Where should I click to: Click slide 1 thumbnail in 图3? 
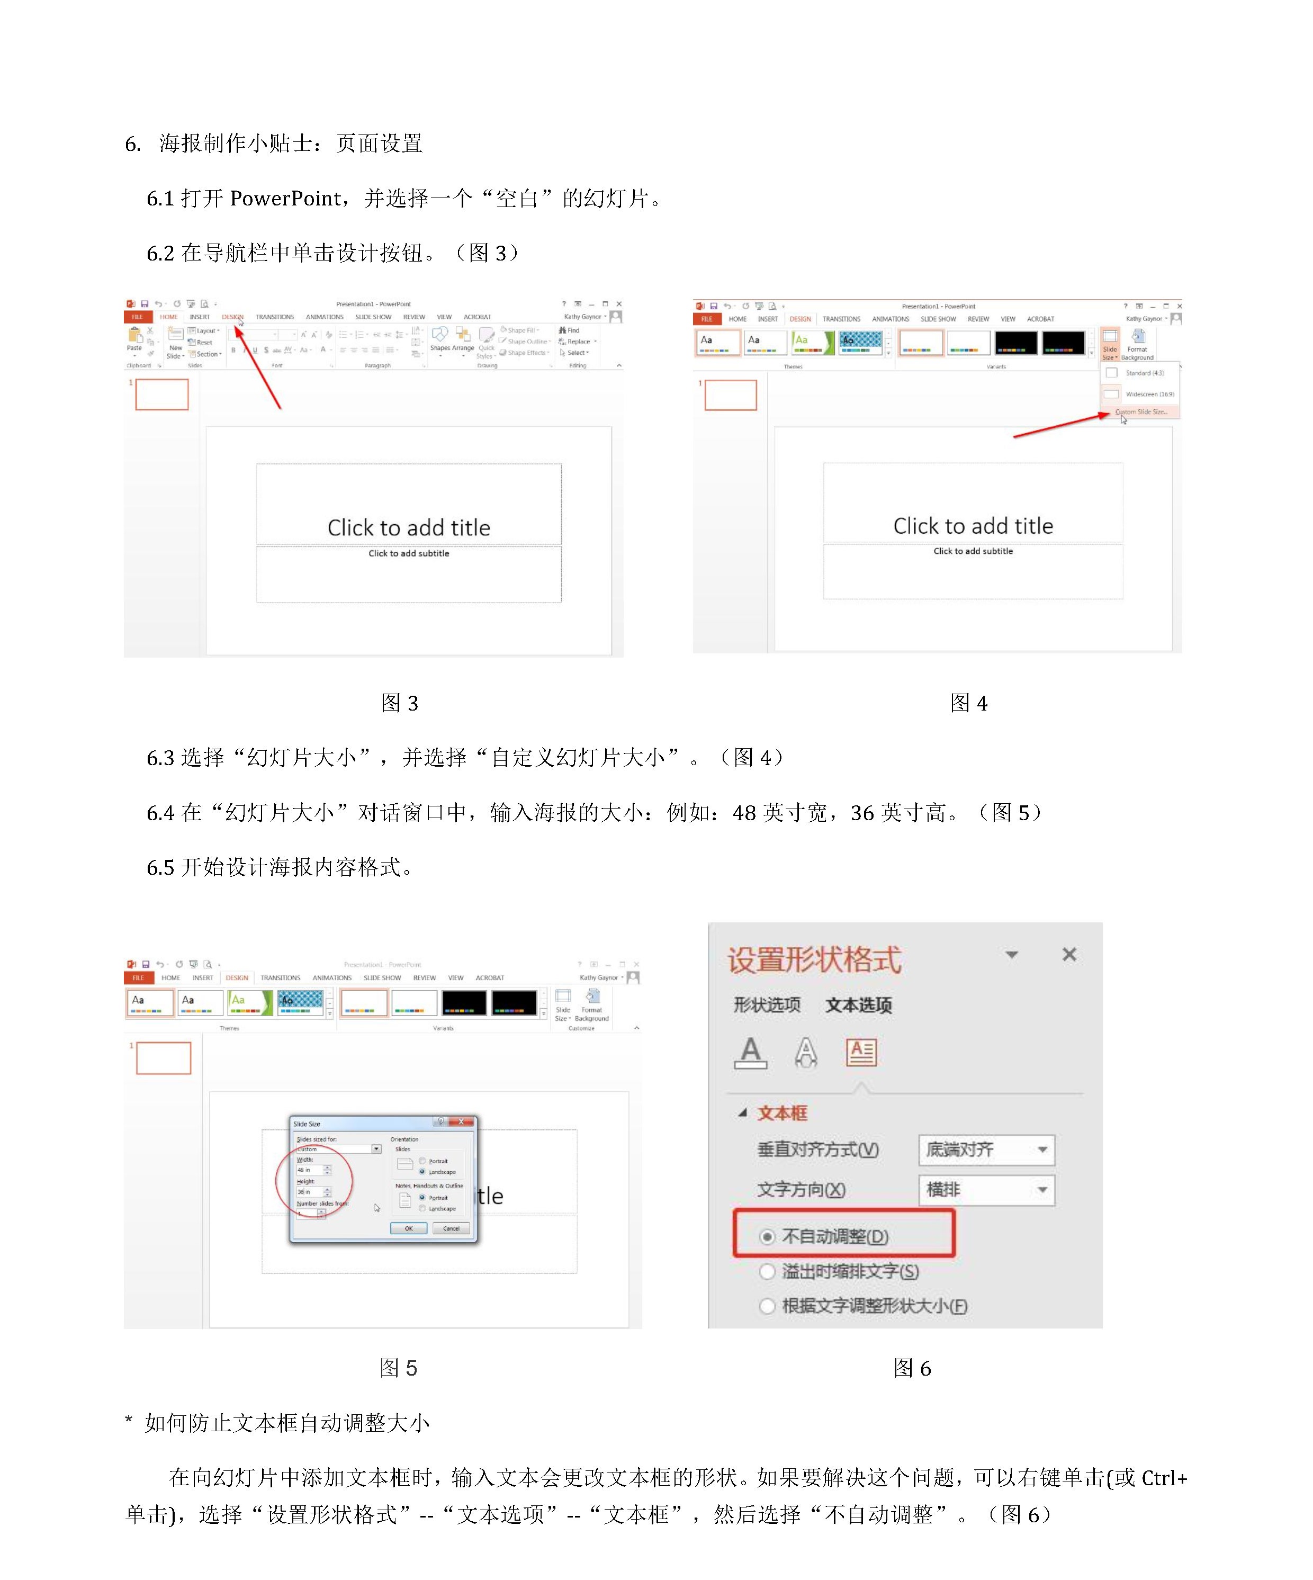[x=162, y=394]
